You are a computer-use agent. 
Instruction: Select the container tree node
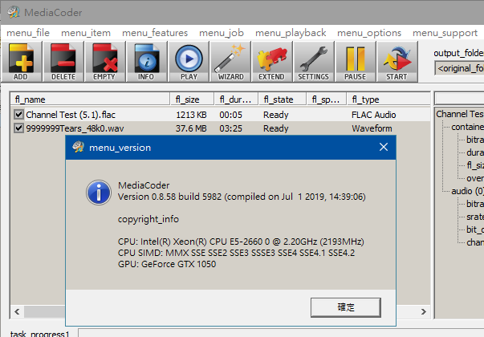pyautogui.click(x=467, y=127)
